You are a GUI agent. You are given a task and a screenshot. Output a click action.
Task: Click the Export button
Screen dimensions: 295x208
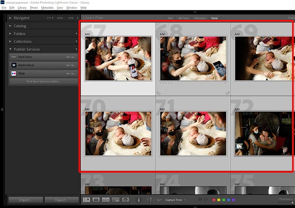pyautogui.click(x=61, y=200)
